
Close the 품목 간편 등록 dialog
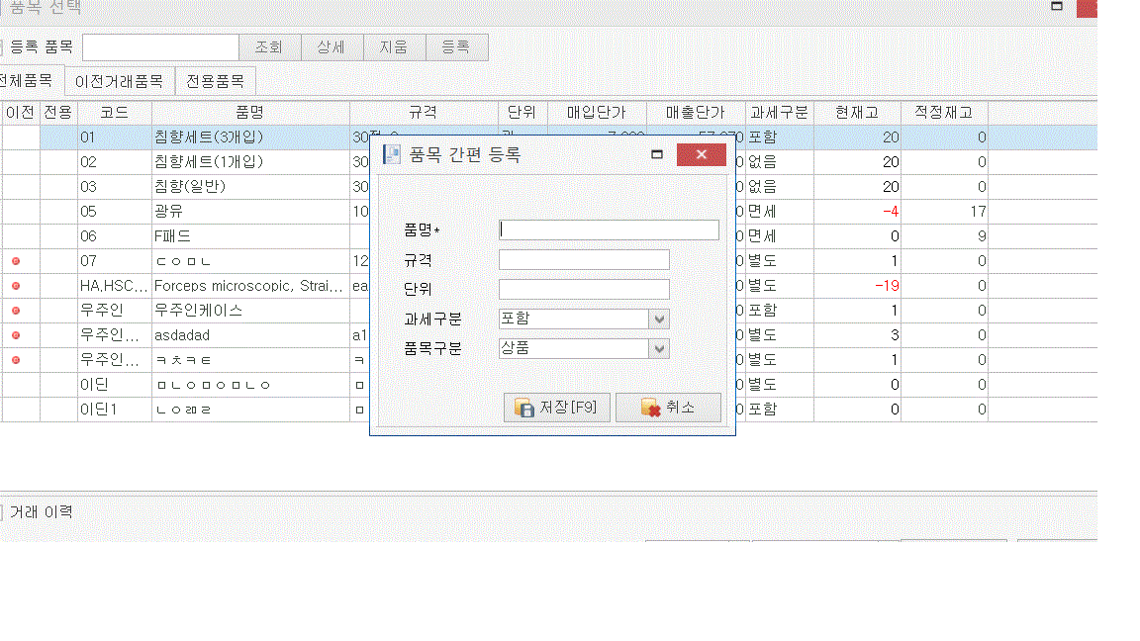click(702, 154)
